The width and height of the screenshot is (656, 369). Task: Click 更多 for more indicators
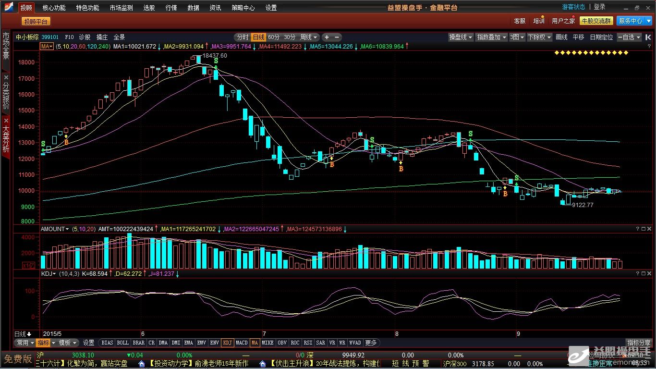pyautogui.click(x=371, y=343)
